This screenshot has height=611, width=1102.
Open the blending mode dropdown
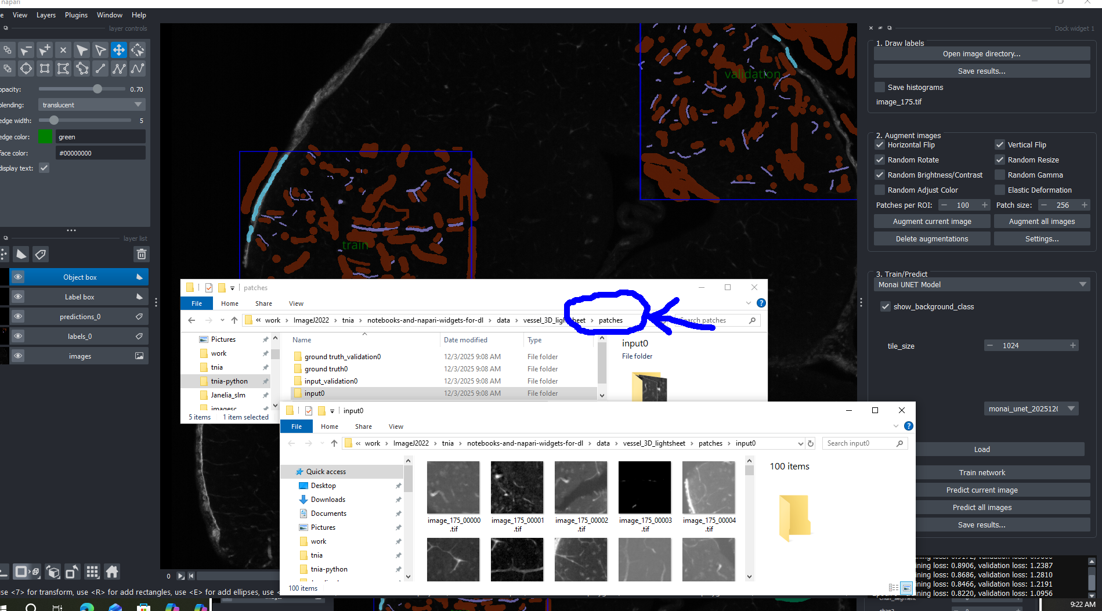click(92, 105)
